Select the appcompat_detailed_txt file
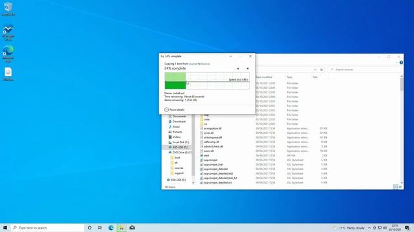This screenshot has width=414, height=232. pos(218,182)
